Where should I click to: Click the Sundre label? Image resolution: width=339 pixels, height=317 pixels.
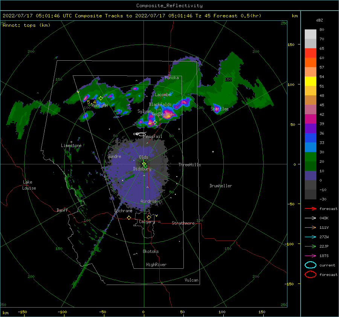[x=114, y=156]
